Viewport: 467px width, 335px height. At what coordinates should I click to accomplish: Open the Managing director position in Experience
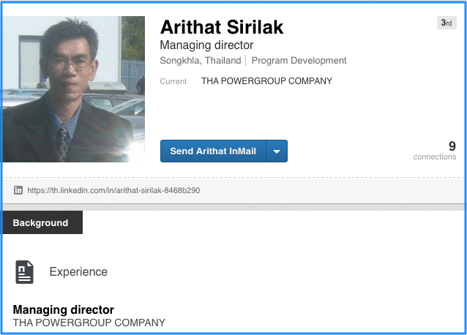tap(64, 309)
